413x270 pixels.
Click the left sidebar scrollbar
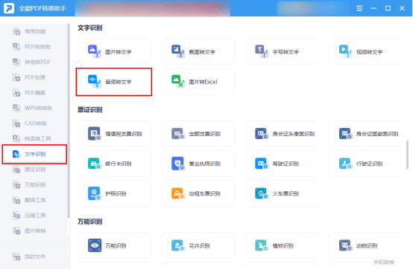(69, 121)
